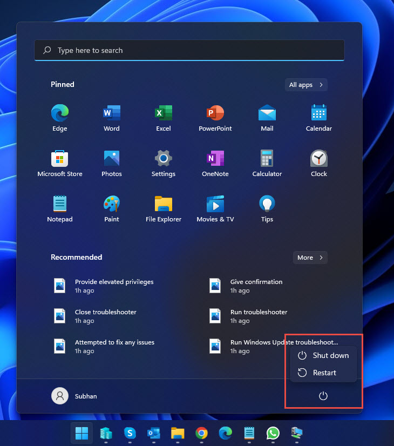Open Give confirmation recommended file

(x=246, y=286)
